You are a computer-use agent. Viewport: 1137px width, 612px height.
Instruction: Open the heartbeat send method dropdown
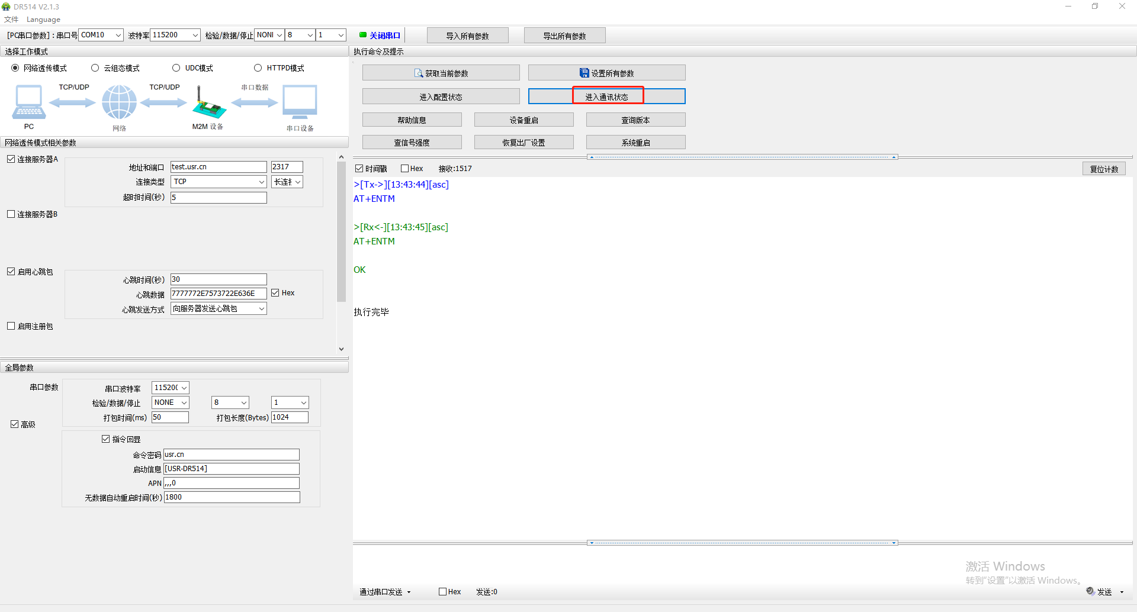coord(261,308)
